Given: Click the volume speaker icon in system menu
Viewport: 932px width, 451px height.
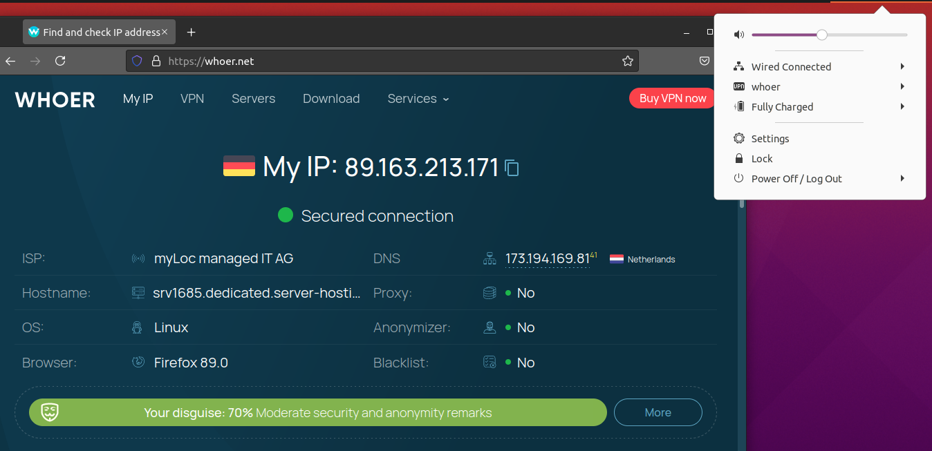Looking at the screenshot, I should (x=739, y=35).
